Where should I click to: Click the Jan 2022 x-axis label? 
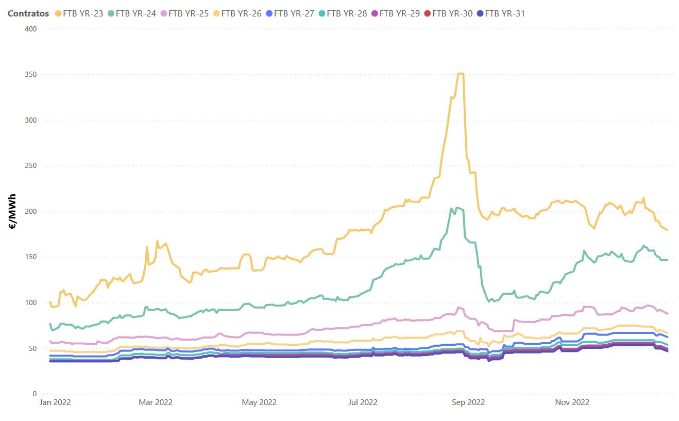(55, 402)
